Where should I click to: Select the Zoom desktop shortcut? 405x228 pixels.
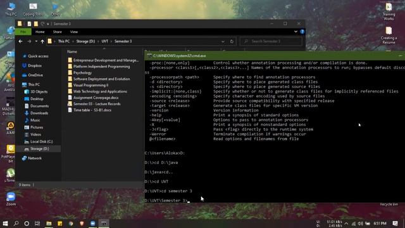11,199
